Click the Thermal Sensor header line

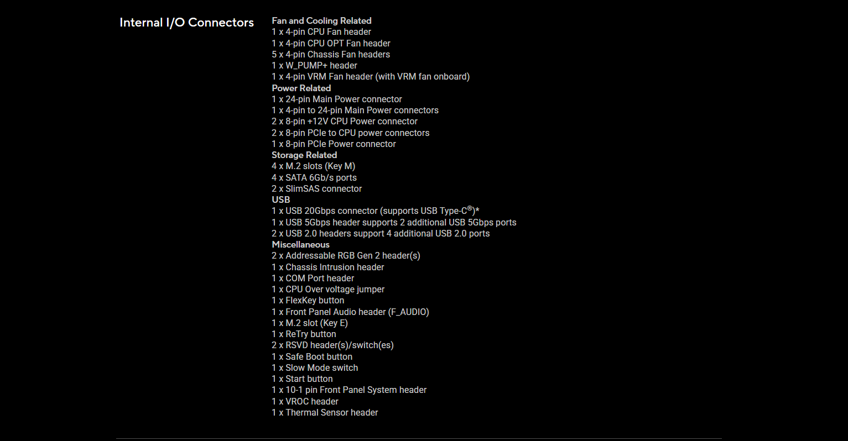[x=325, y=412]
